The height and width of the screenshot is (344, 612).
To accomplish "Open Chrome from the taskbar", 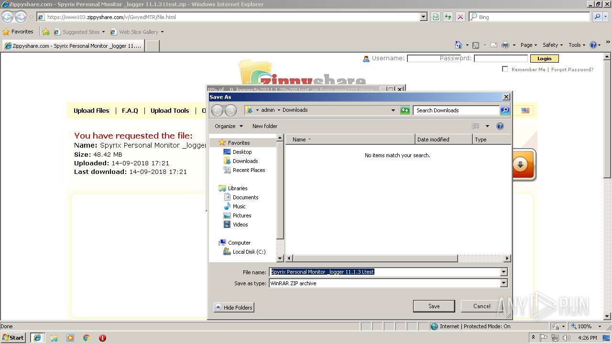I will pos(87,338).
